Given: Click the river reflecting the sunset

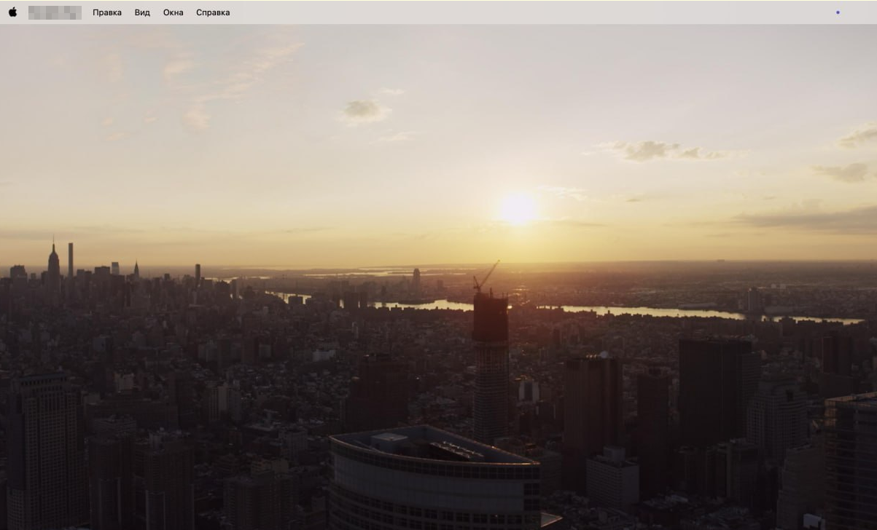Looking at the screenshot, I should [642, 311].
